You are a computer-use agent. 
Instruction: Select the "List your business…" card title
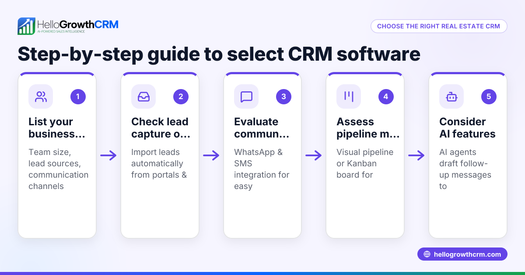[x=57, y=128]
